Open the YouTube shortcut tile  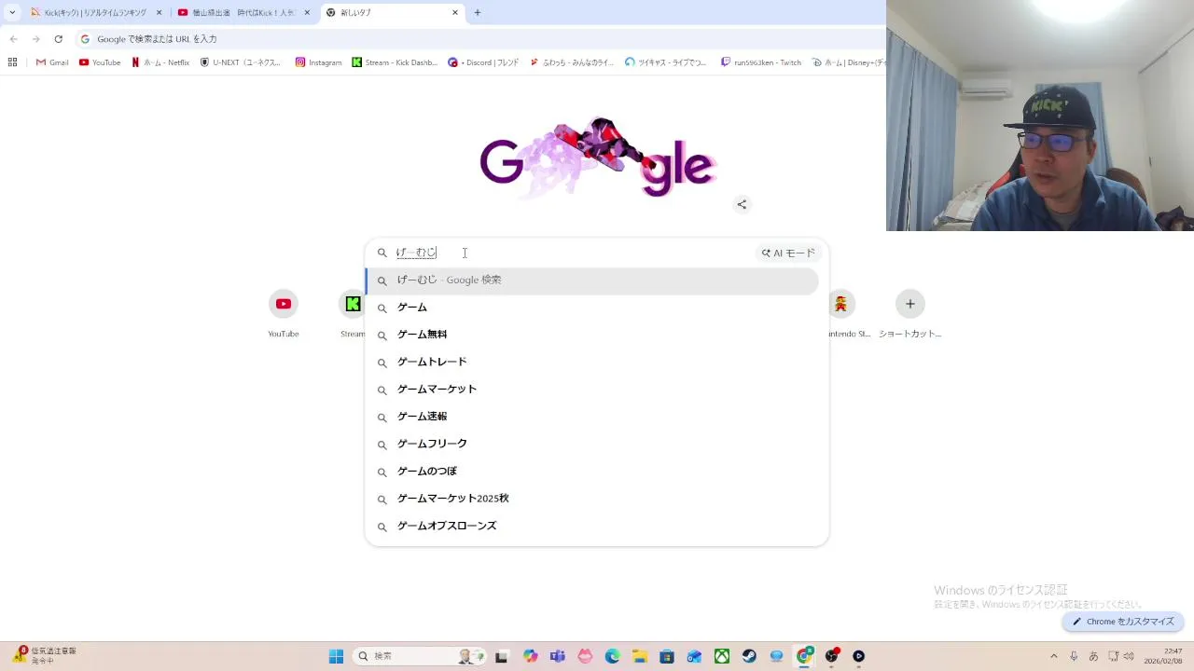(284, 313)
